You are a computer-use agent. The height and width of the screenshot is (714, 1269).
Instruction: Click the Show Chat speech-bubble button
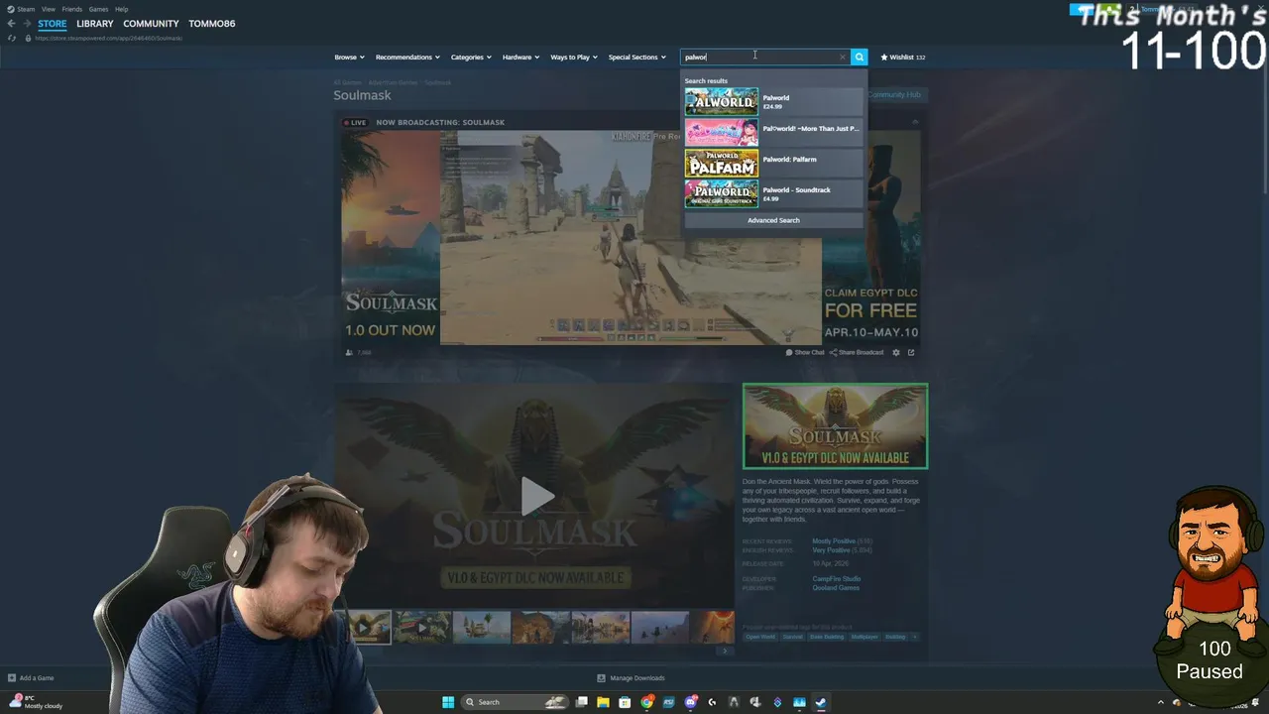805,352
